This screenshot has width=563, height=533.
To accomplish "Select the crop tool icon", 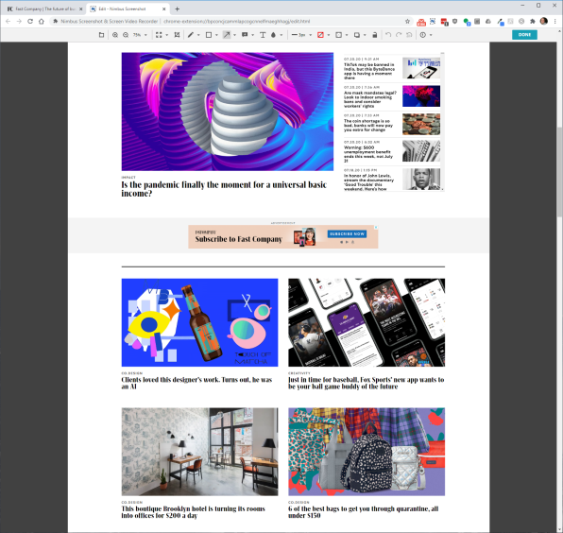I will [x=177, y=35].
